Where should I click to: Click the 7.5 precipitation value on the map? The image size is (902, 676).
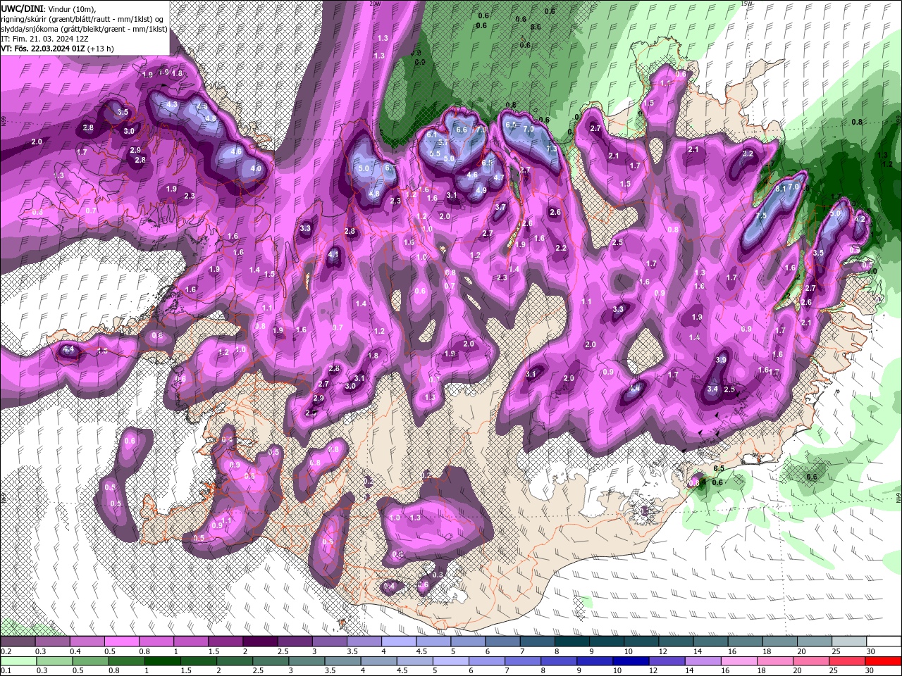click(761, 215)
